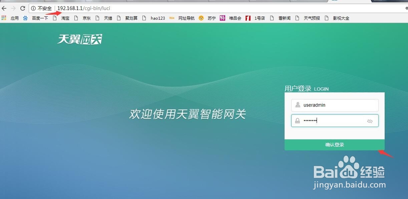Open the 唯品会 bookmark

coord(231,18)
